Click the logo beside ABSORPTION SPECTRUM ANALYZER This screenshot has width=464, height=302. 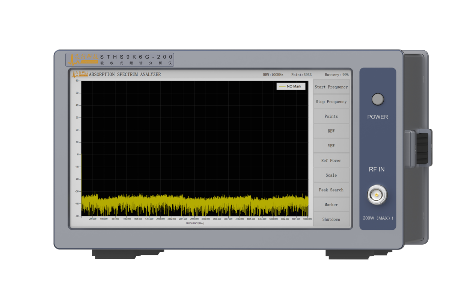pos(80,74)
